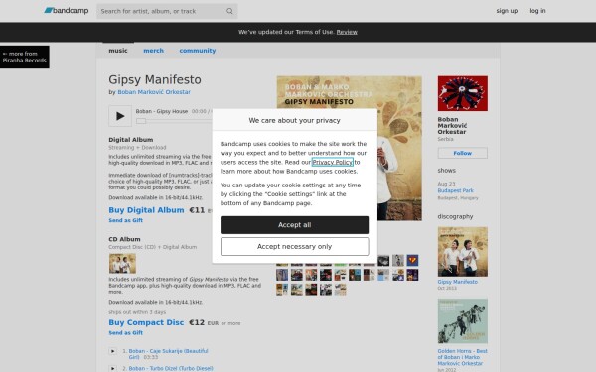Open the artist's red profile image
Screen dimensions: 596x372
(x=463, y=93)
